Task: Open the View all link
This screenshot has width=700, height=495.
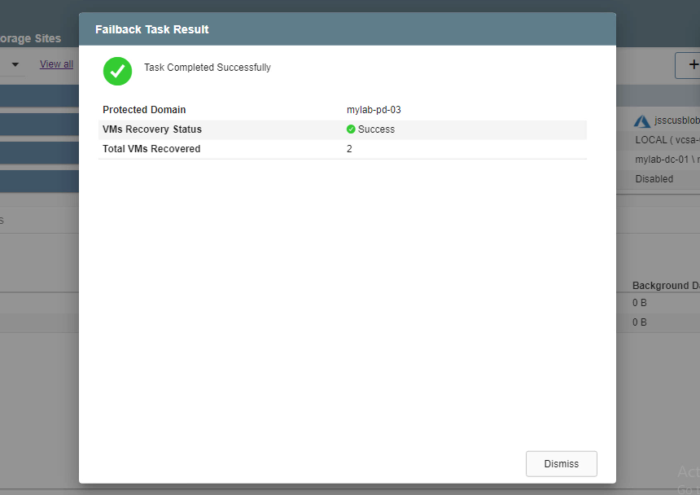Action: click(x=56, y=64)
